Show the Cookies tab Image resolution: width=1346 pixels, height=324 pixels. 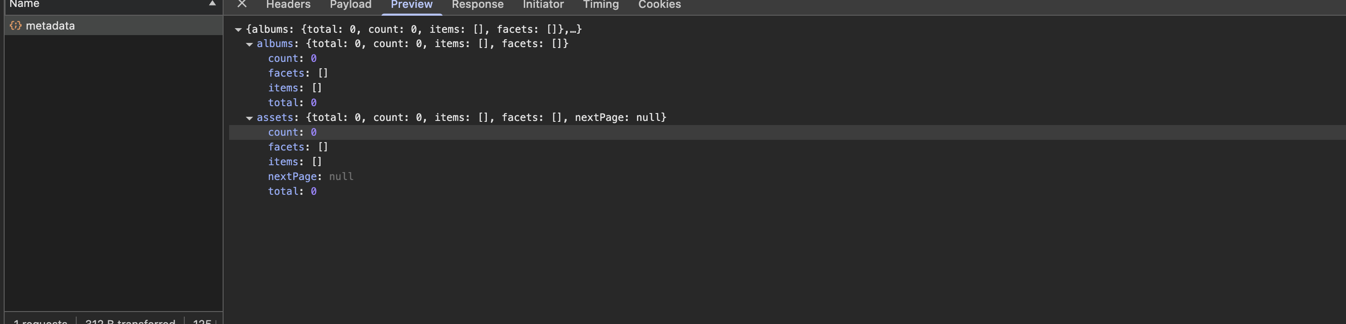click(660, 5)
